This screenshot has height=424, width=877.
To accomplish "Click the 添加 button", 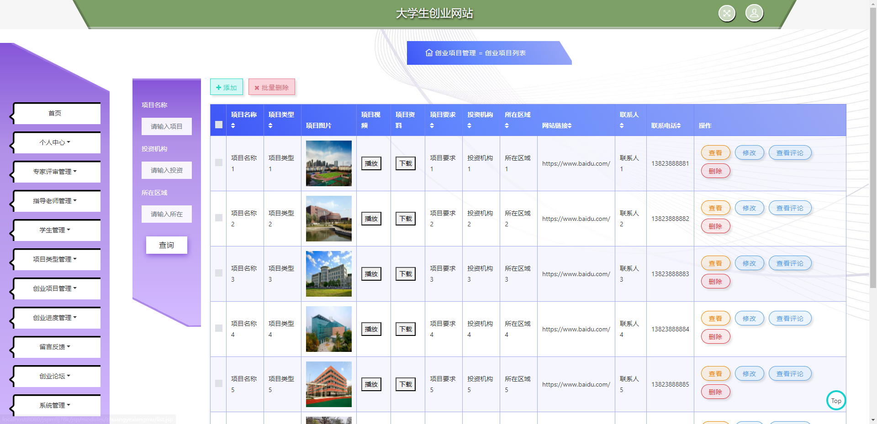I will [227, 87].
